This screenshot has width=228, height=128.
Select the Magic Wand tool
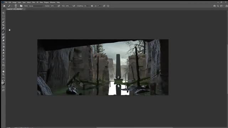click(3, 22)
